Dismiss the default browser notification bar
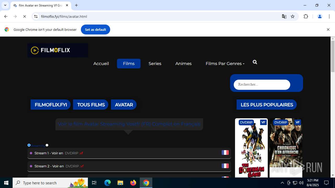 pyautogui.click(x=328, y=30)
